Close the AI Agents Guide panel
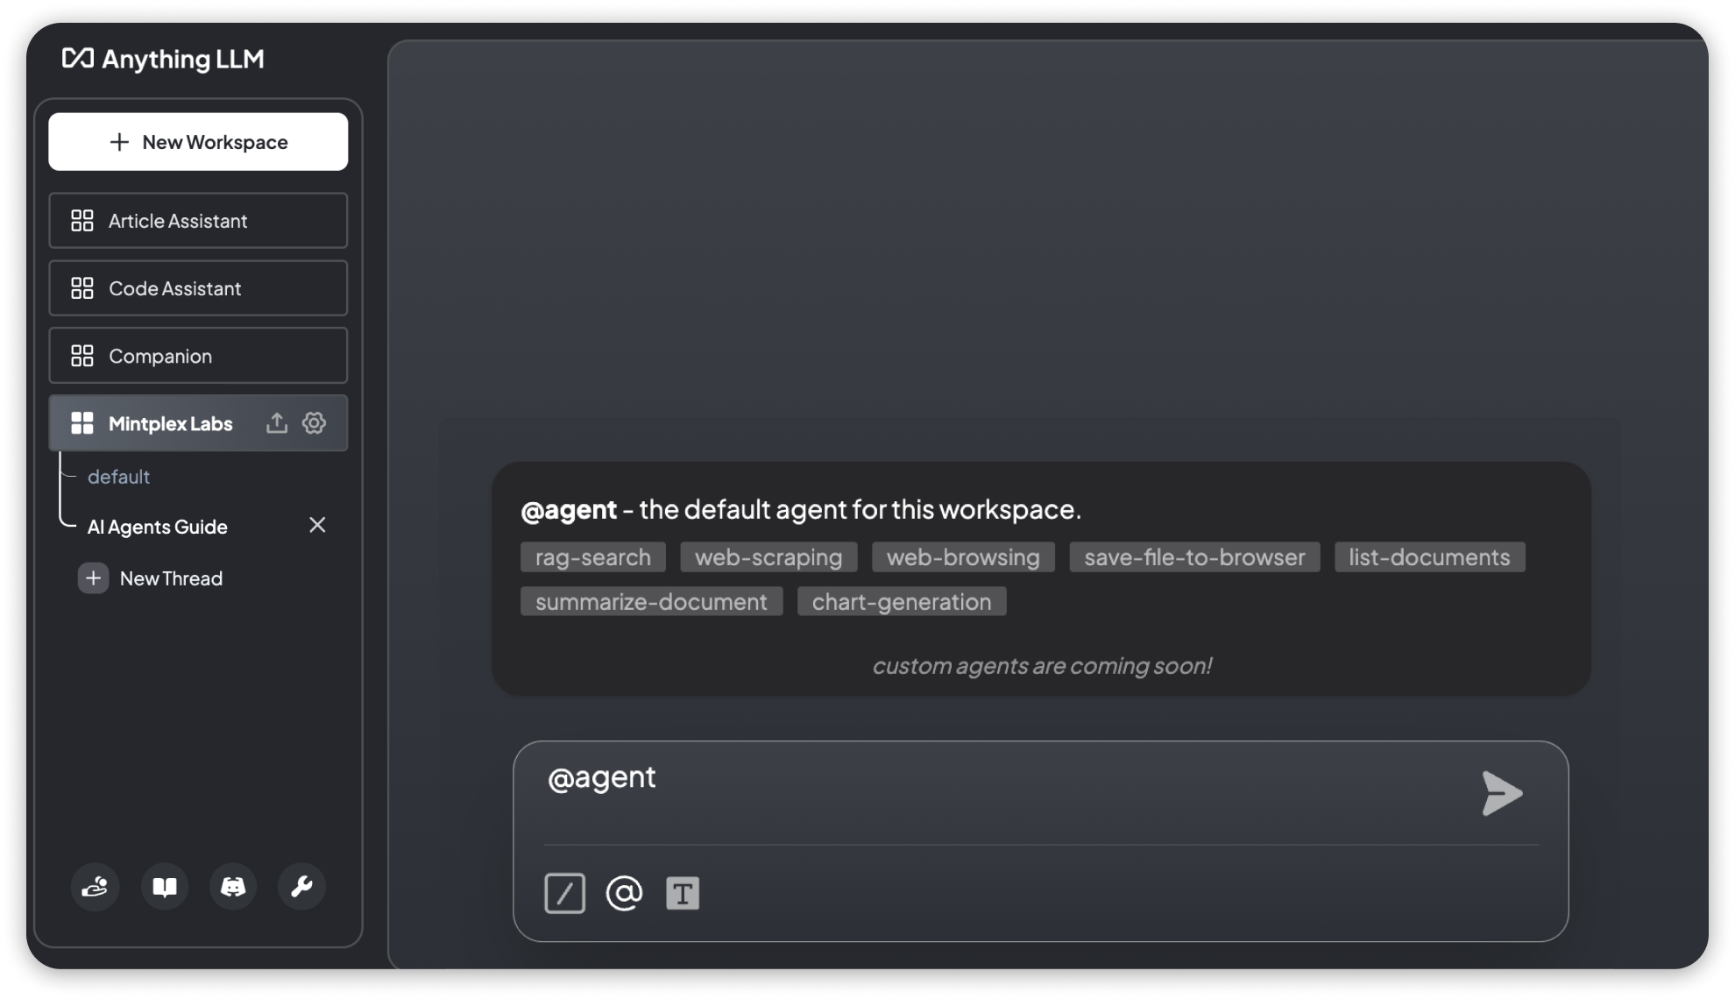 [315, 525]
